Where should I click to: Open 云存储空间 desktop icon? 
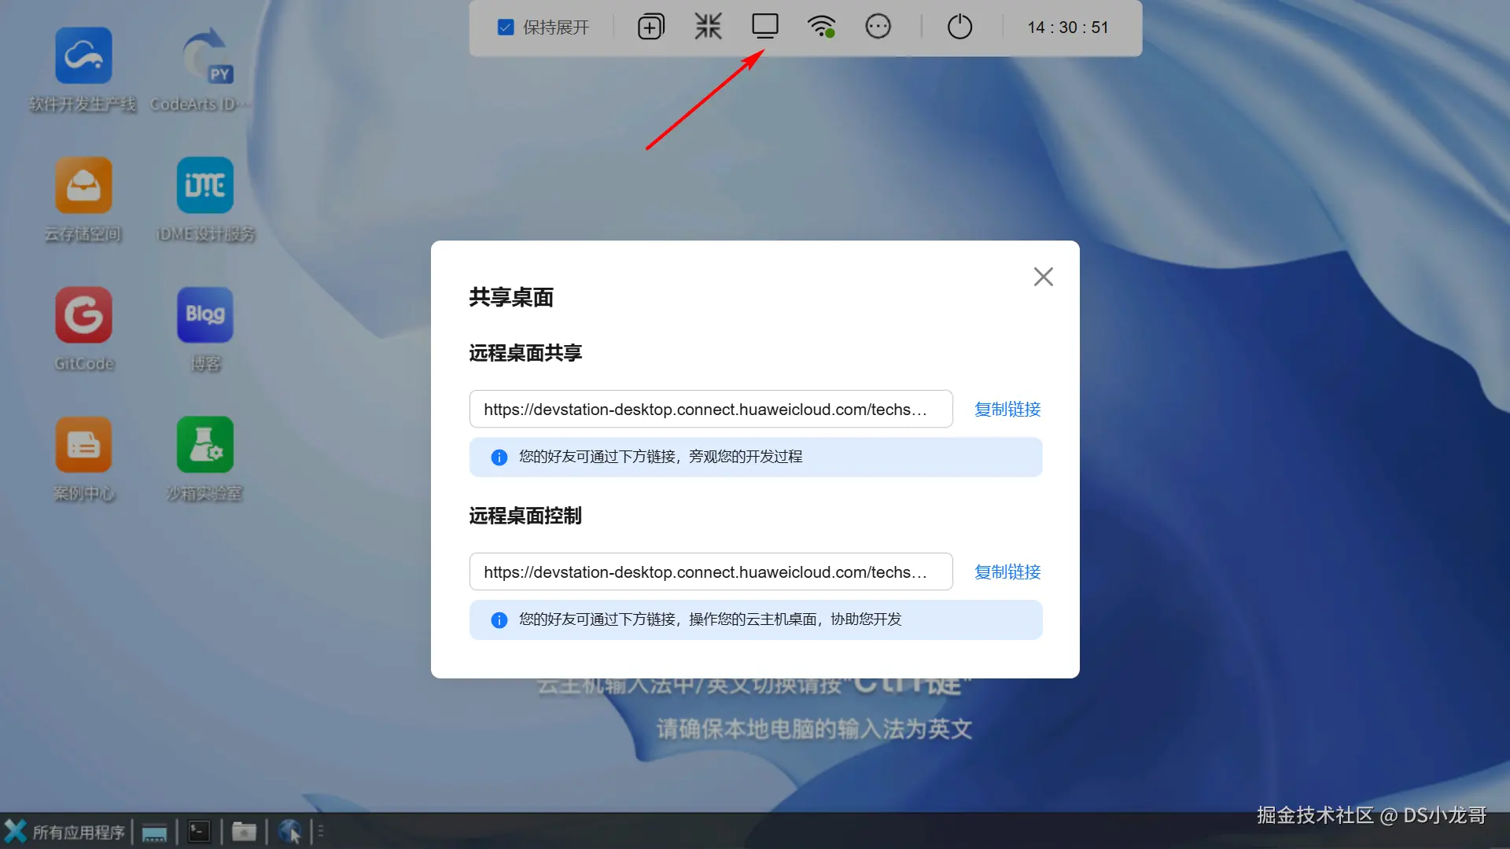coord(83,186)
